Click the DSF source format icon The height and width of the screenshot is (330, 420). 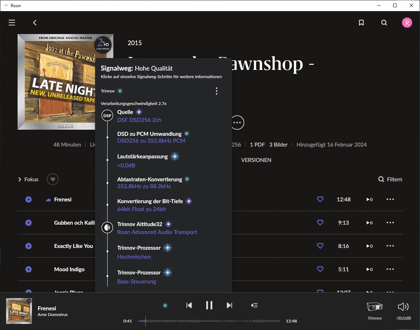(x=107, y=116)
